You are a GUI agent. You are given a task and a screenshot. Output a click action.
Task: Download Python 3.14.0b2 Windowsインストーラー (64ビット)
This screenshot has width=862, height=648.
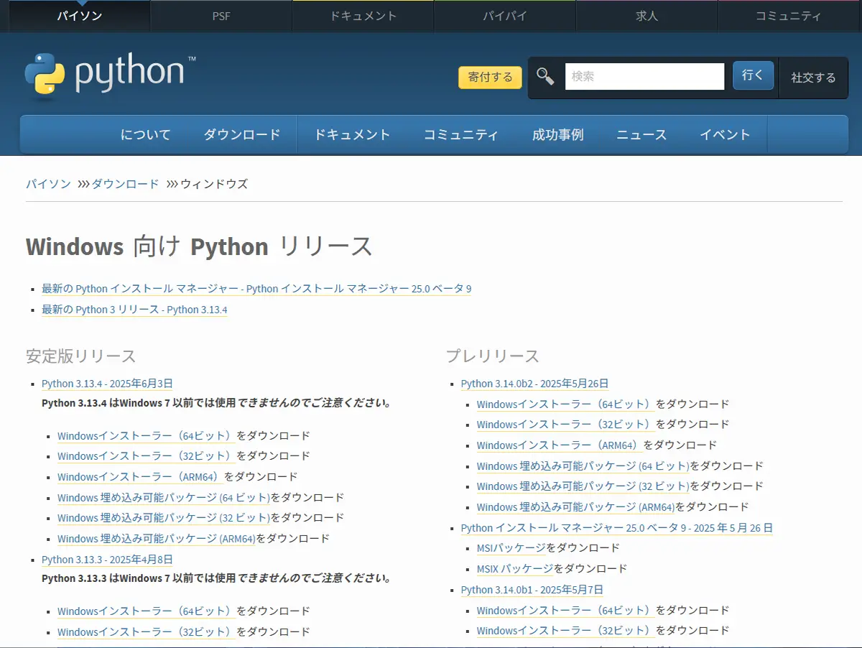[x=566, y=404]
